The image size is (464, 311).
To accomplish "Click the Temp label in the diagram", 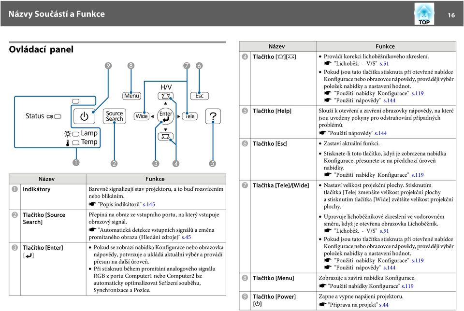I will [x=89, y=142].
